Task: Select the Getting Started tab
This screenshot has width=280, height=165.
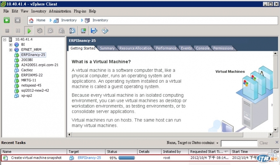Action: [x=83, y=48]
